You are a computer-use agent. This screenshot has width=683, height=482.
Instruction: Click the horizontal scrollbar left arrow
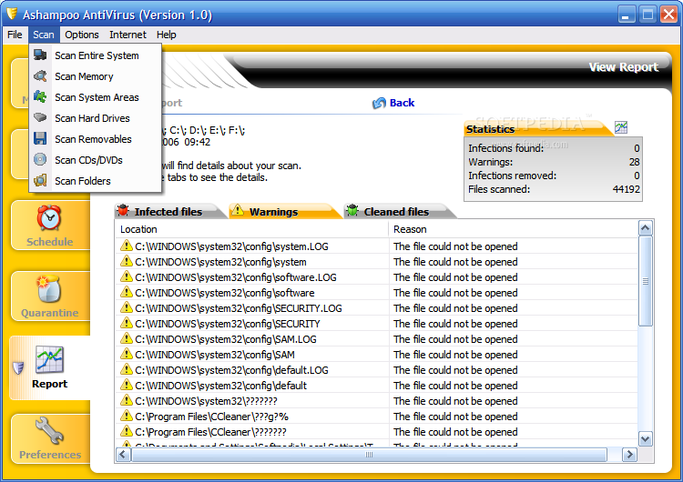coord(122,455)
